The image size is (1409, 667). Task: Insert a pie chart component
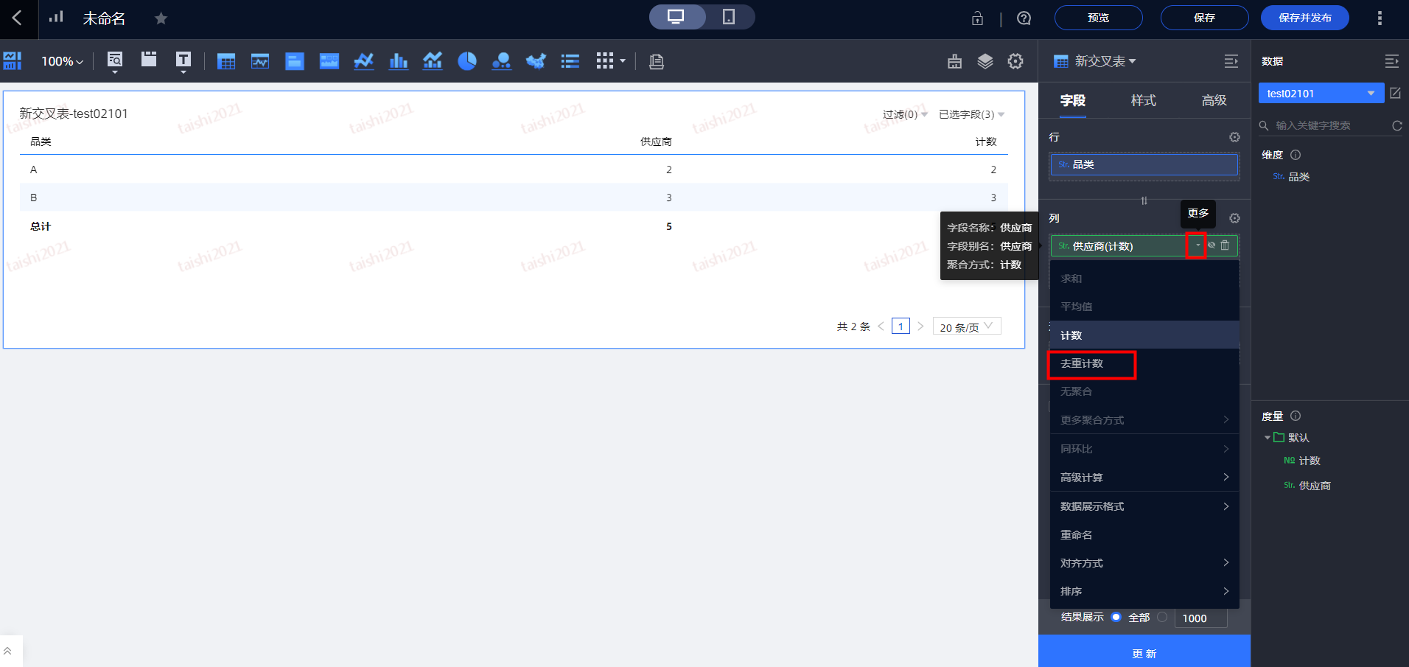click(467, 61)
